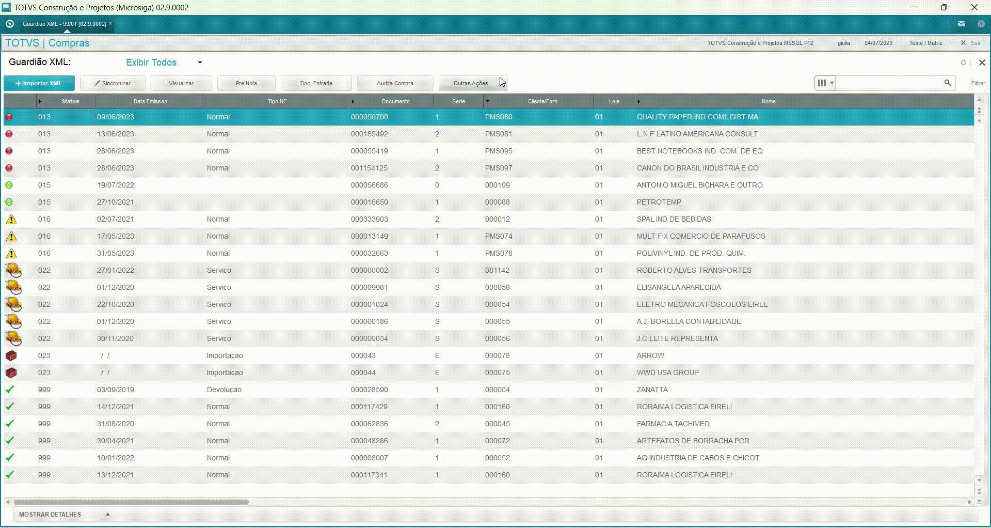This screenshot has width=991, height=528.
Task: Click warning triangle for SPAL IND DE BEBIDAS
Action: click(x=11, y=220)
